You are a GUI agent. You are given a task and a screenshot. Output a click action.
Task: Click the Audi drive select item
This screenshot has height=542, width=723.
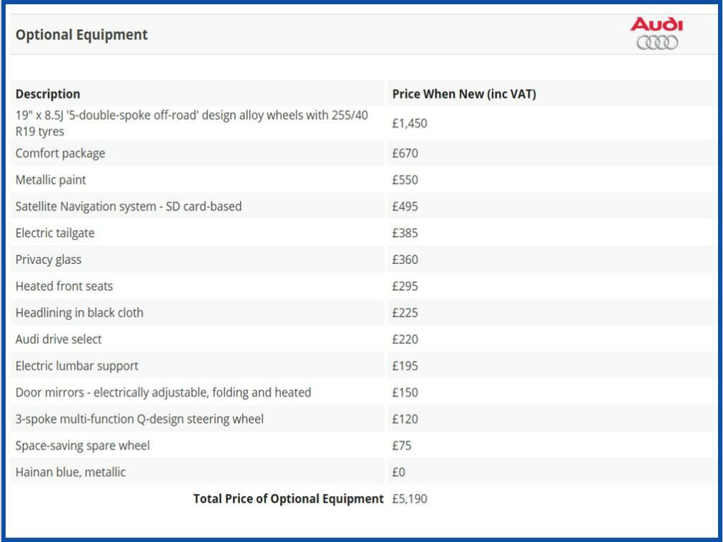pos(59,339)
